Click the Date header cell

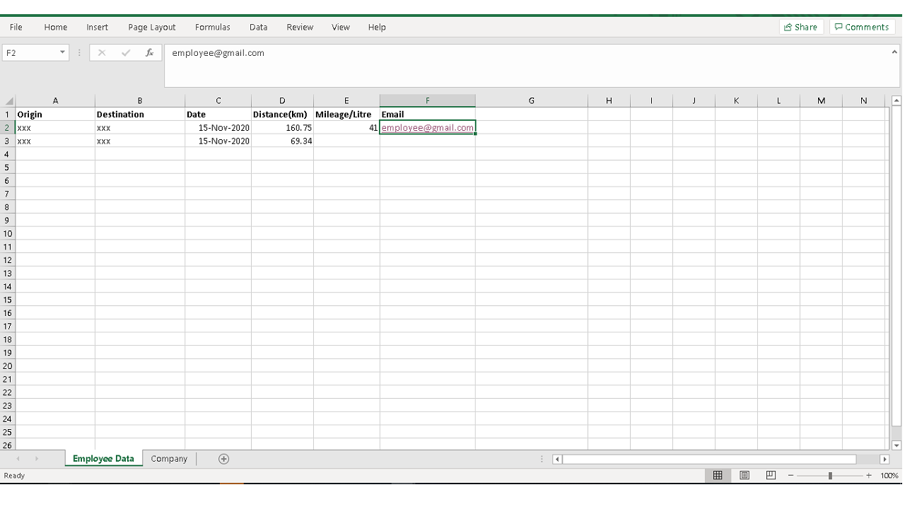[218, 114]
